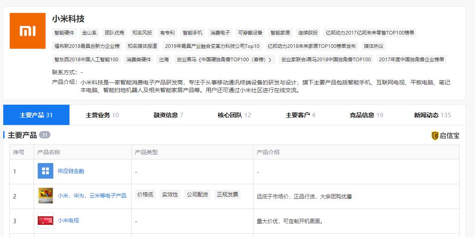Click the 可穿戴设备 tag

pos(250,32)
